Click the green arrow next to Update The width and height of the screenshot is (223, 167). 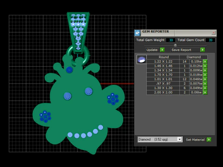coord(162,50)
